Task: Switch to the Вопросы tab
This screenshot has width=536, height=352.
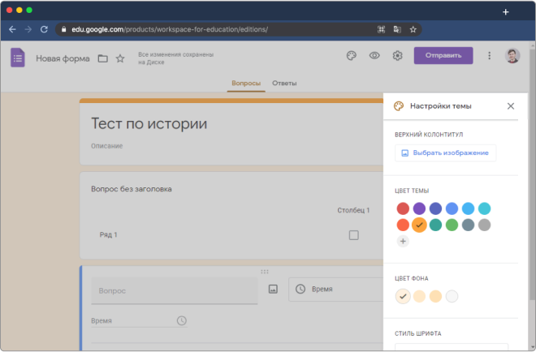Action: pyautogui.click(x=246, y=84)
